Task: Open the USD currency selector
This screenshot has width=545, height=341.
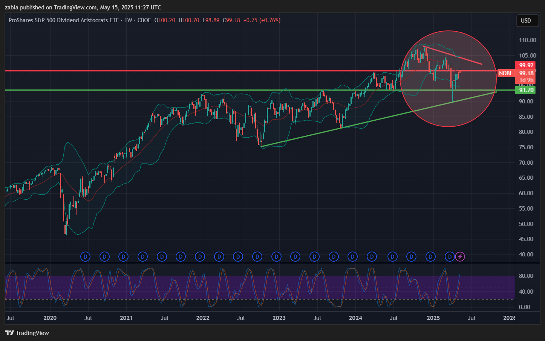Action: click(526, 21)
